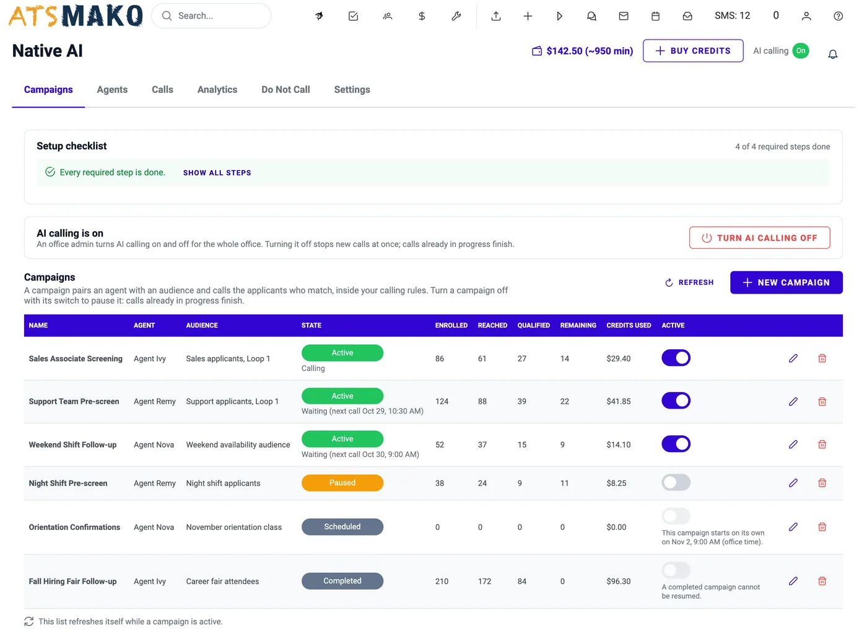Open the chat bubbles icon
Viewport: 867px width, 639px height.
point(591,16)
